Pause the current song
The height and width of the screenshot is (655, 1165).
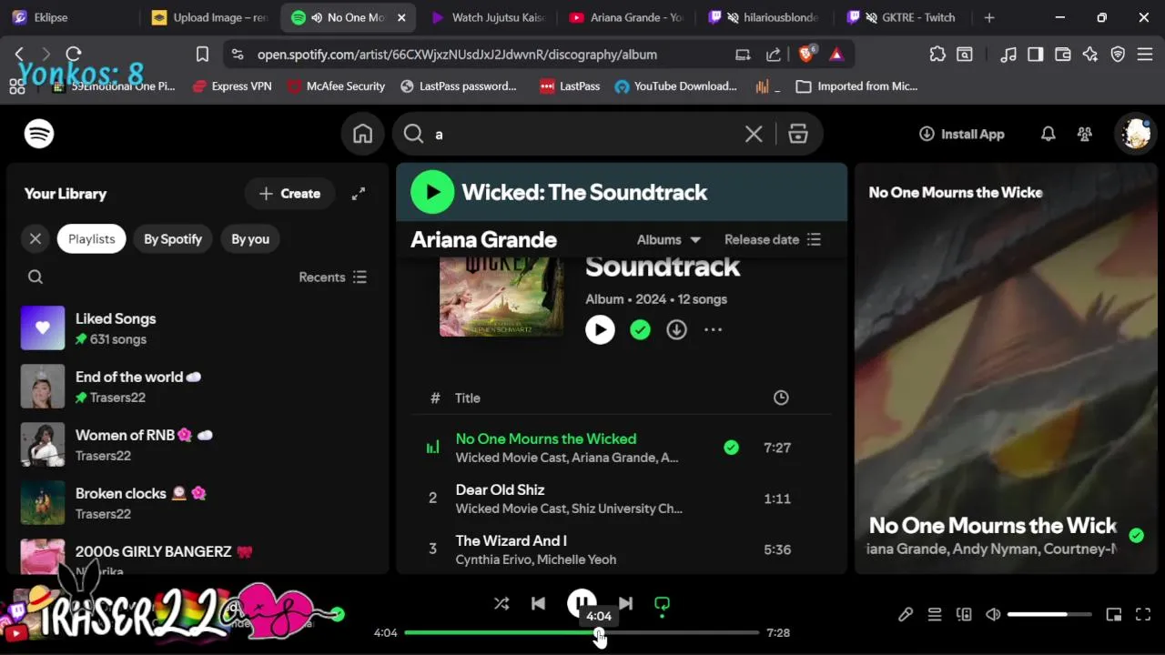(x=582, y=603)
